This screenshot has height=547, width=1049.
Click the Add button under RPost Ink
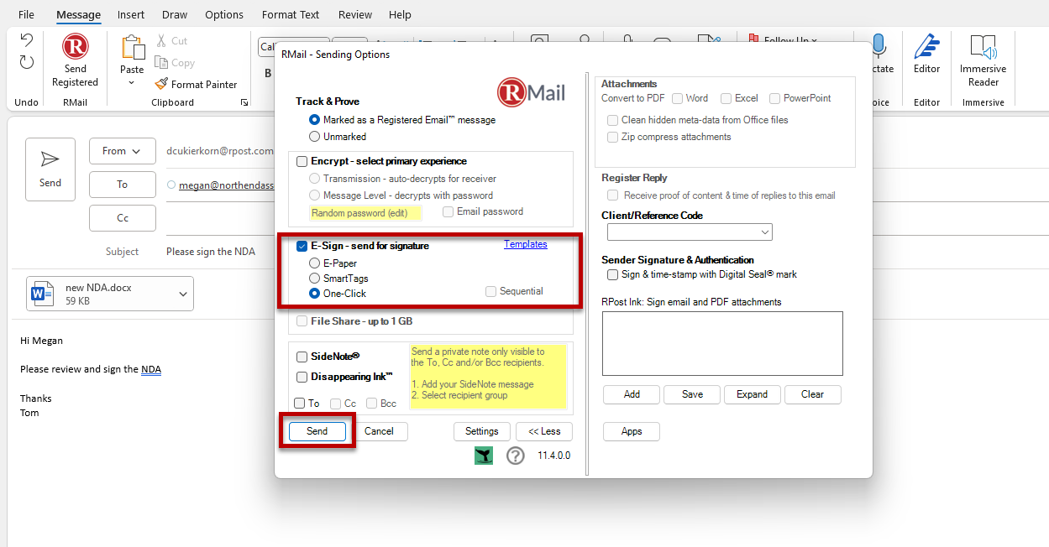point(632,394)
